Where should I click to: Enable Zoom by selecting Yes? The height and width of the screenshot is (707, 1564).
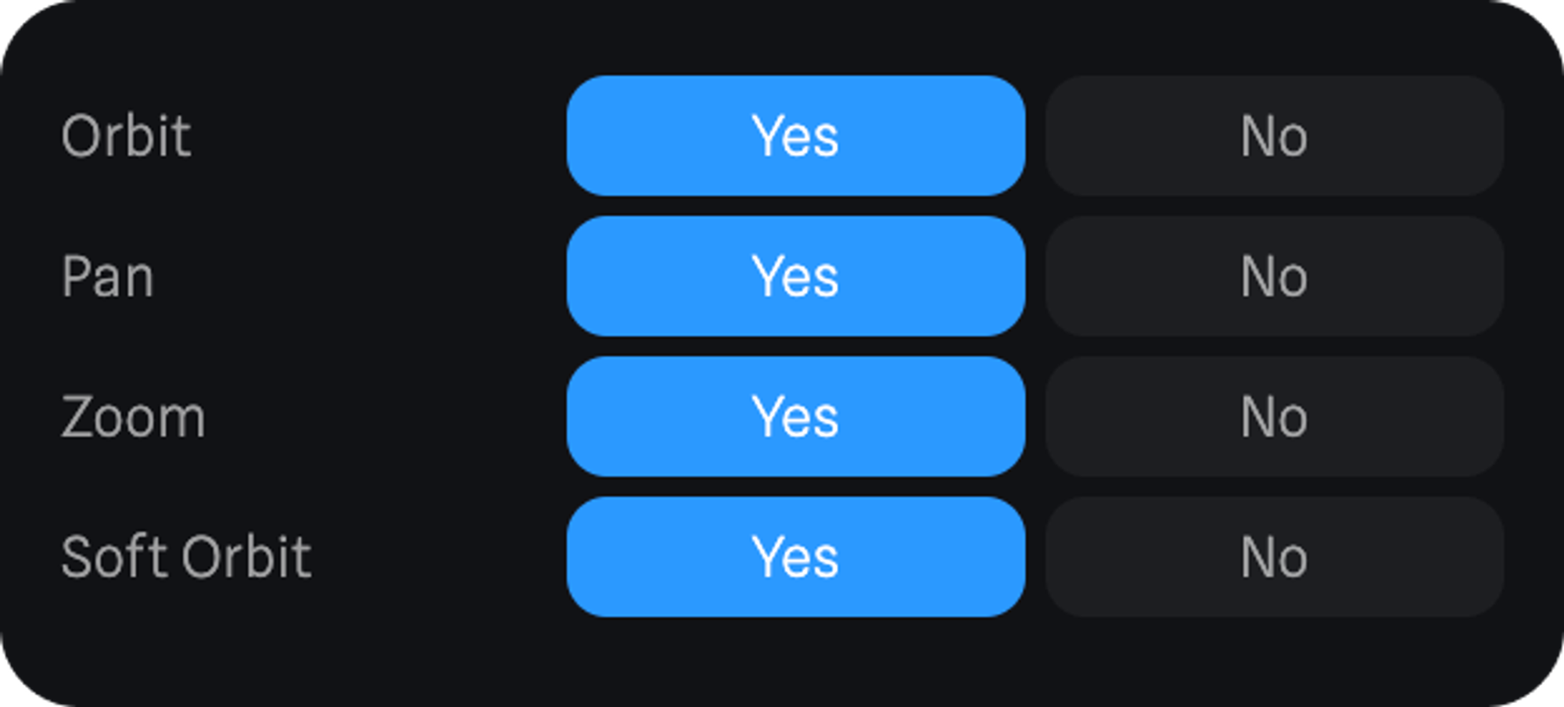click(795, 416)
